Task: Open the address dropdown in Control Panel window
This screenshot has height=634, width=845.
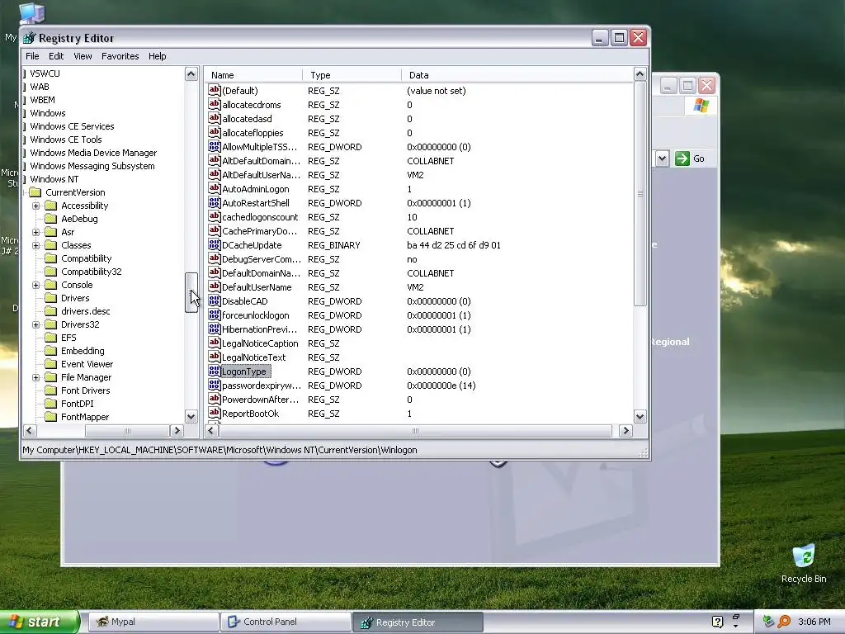Action: click(663, 158)
